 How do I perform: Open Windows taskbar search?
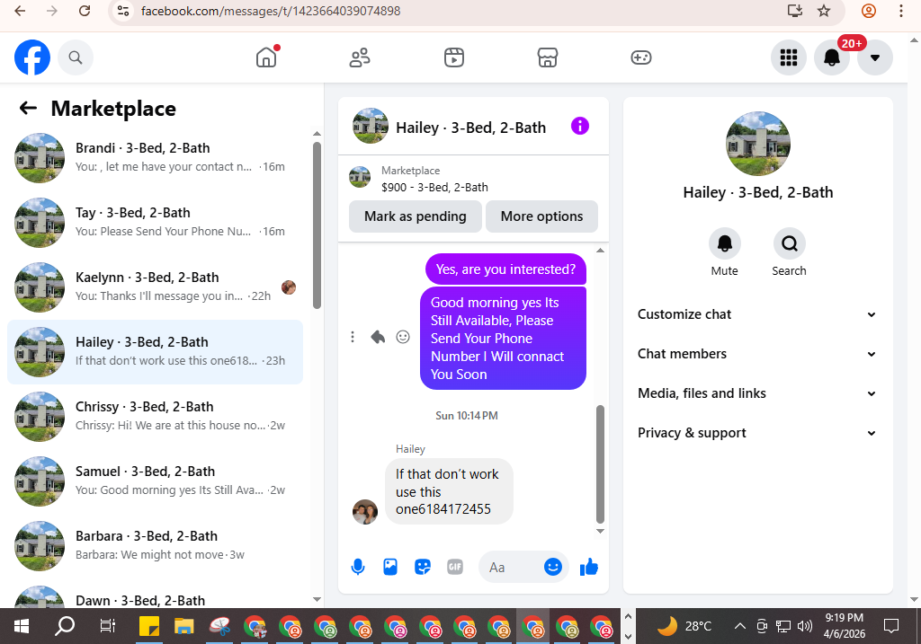[65, 626]
